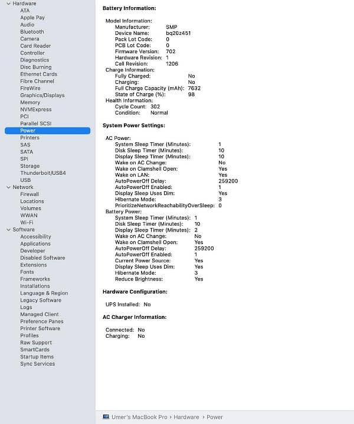
Task: Select Bluetooth in the Hardware list
Action: tap(32, 32)
